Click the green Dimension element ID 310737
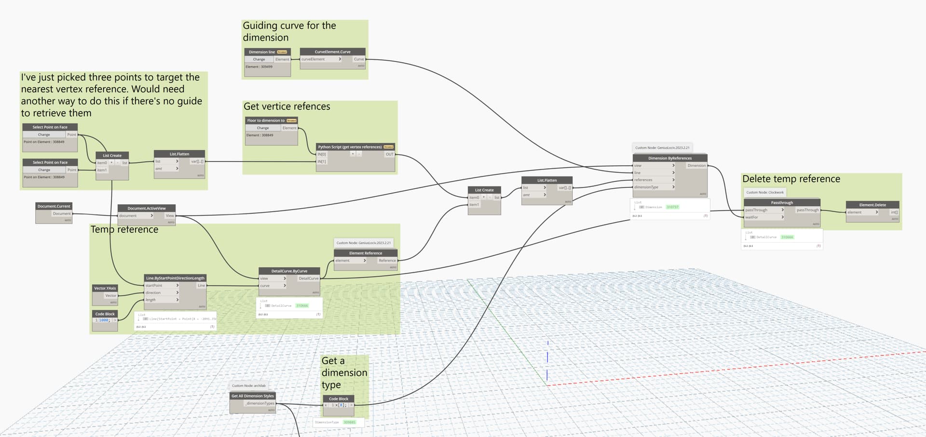The image size is (926, 437). tap(672, 207)
